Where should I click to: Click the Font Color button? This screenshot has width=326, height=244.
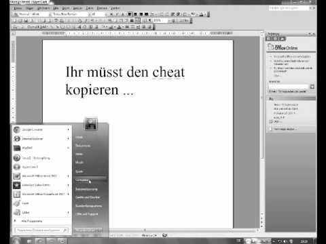pos(201,14)
